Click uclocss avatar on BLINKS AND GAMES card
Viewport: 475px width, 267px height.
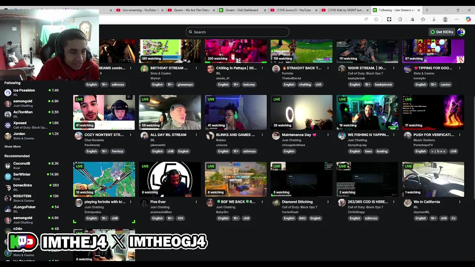pos(210,136)
